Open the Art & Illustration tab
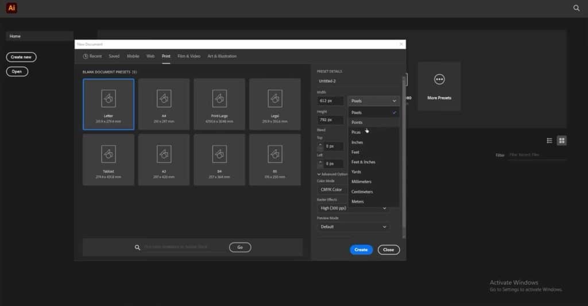This screenshot has height=306, width=588. 222,56
